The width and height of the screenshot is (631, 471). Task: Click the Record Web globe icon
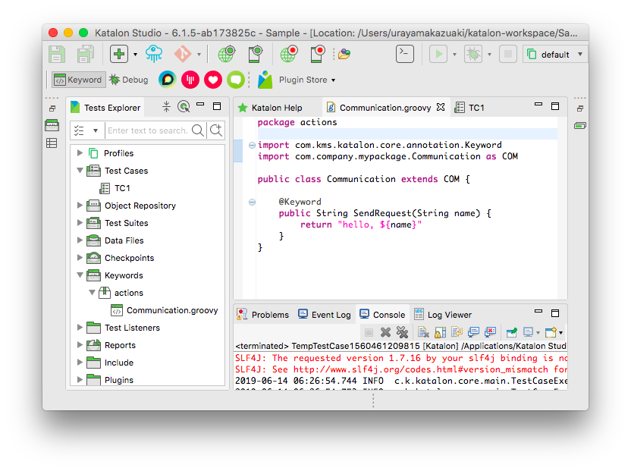(289, 54)
